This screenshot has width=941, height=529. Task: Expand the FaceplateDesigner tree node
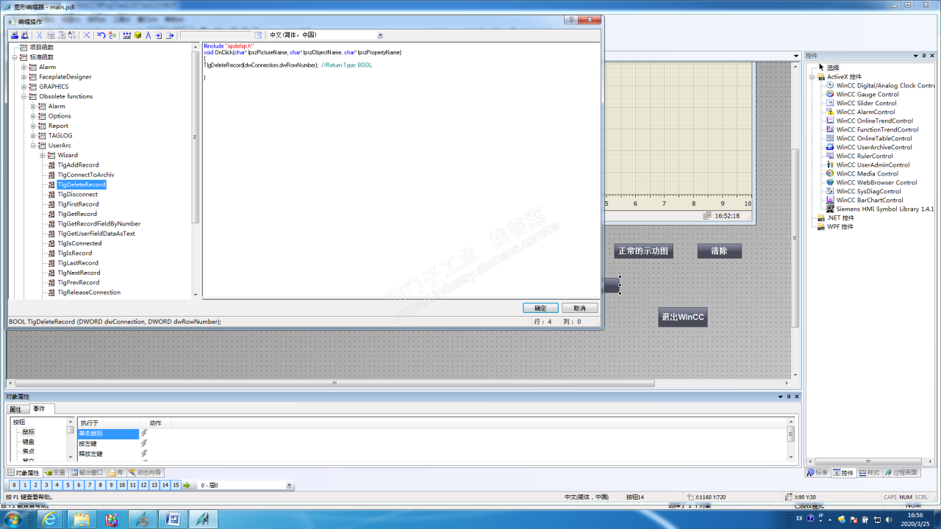[24, 76]
